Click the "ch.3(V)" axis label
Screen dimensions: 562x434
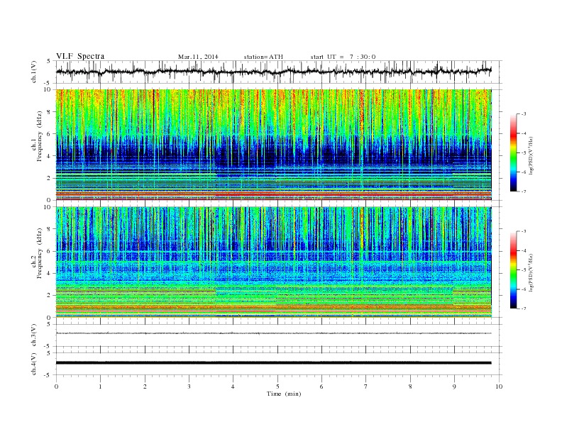click(34, 335)
